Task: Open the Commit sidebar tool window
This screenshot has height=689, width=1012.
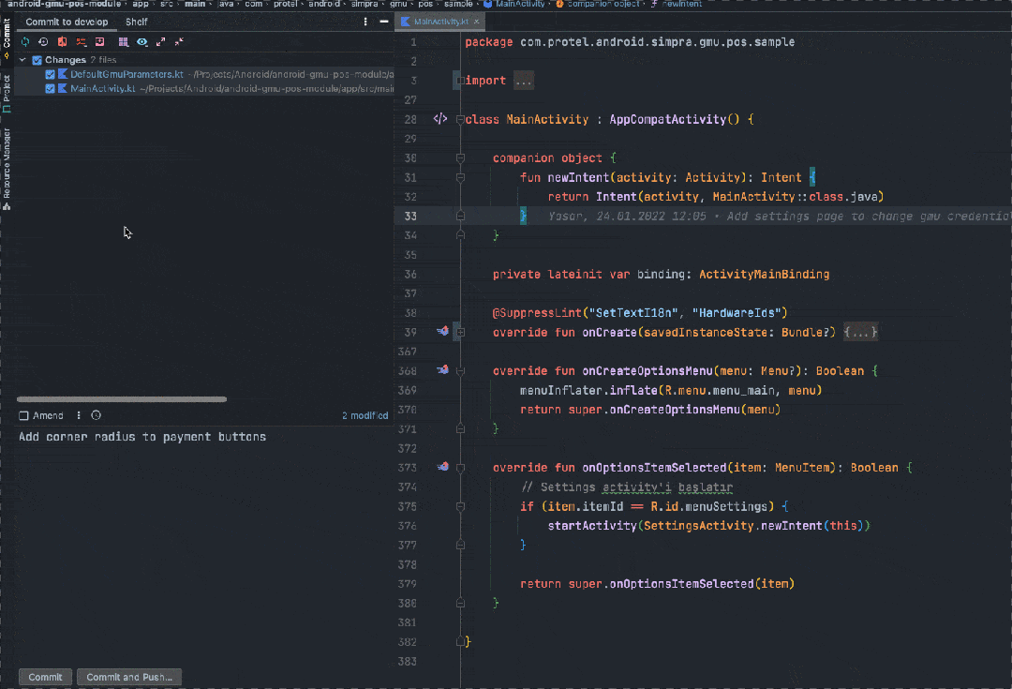Action: point(7,38)
